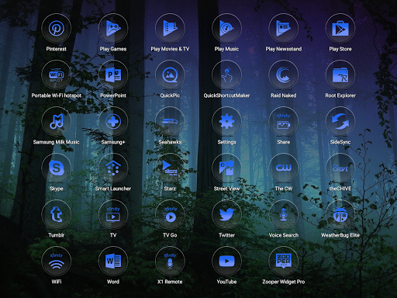This screenshot has width=397, height=298.
Task: Click the "WeatherBug Elite" label text
Action: [x=340, y=235]
